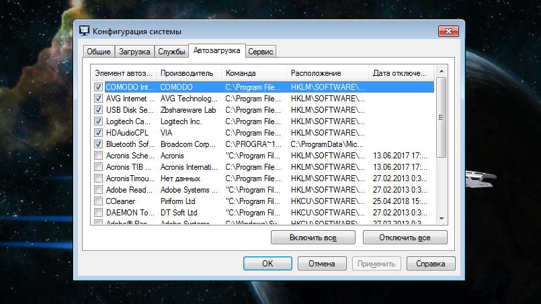This screenshot has width=541, height=304.
Task: Click the AVG Technolog... manufacturer cell
Action: click(x=189, y=99)
